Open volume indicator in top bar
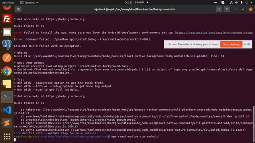The height and width of the screenshot is (143, 255). click(x=236, y=2)
